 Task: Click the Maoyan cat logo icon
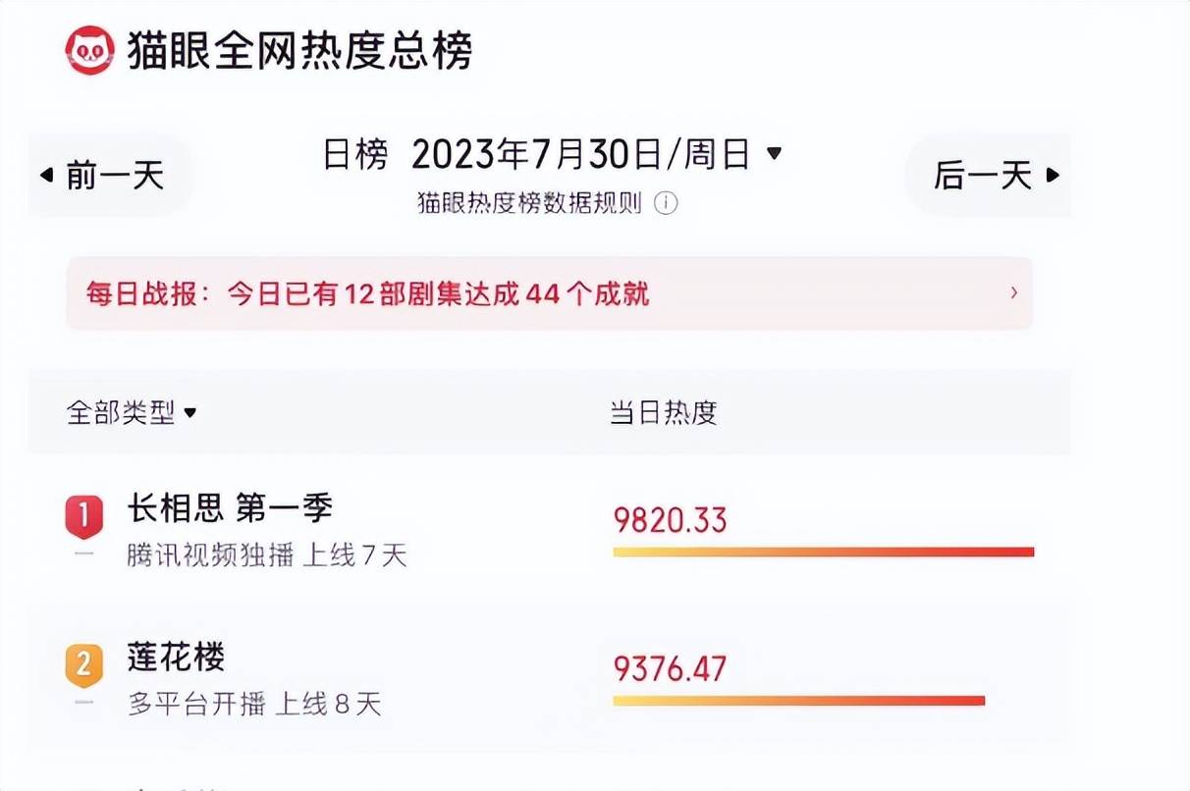90,50
